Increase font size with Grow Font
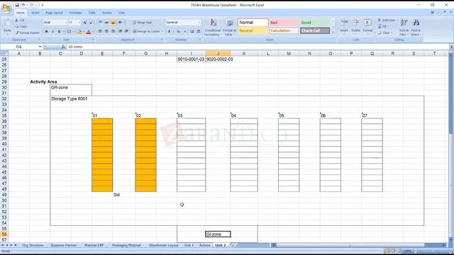The image size is (454, 255). coord(85,23)
